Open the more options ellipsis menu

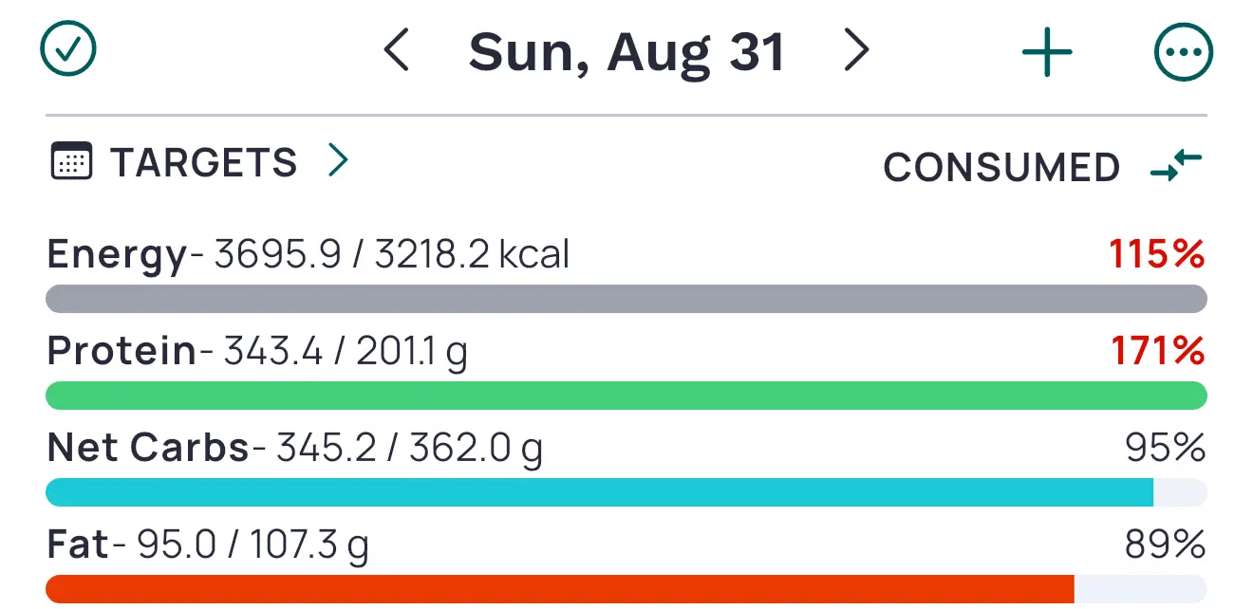tap(1183, 51)
